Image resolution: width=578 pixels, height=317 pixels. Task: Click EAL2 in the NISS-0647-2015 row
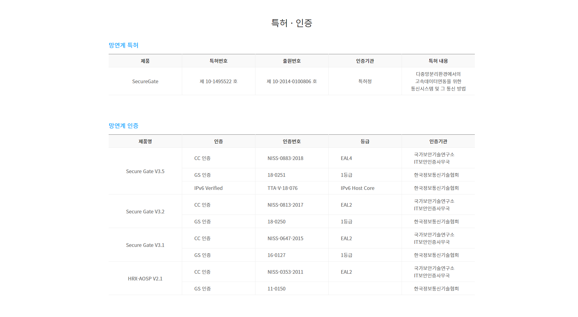[346, 238]
